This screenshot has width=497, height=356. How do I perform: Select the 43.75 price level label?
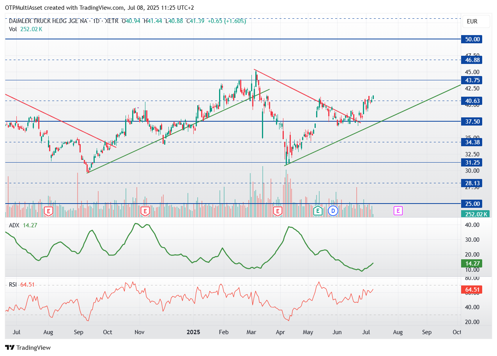471,80
